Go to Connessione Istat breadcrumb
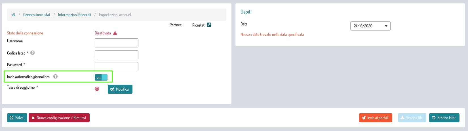This screenshot has width=468, height=131. [37, 15]
